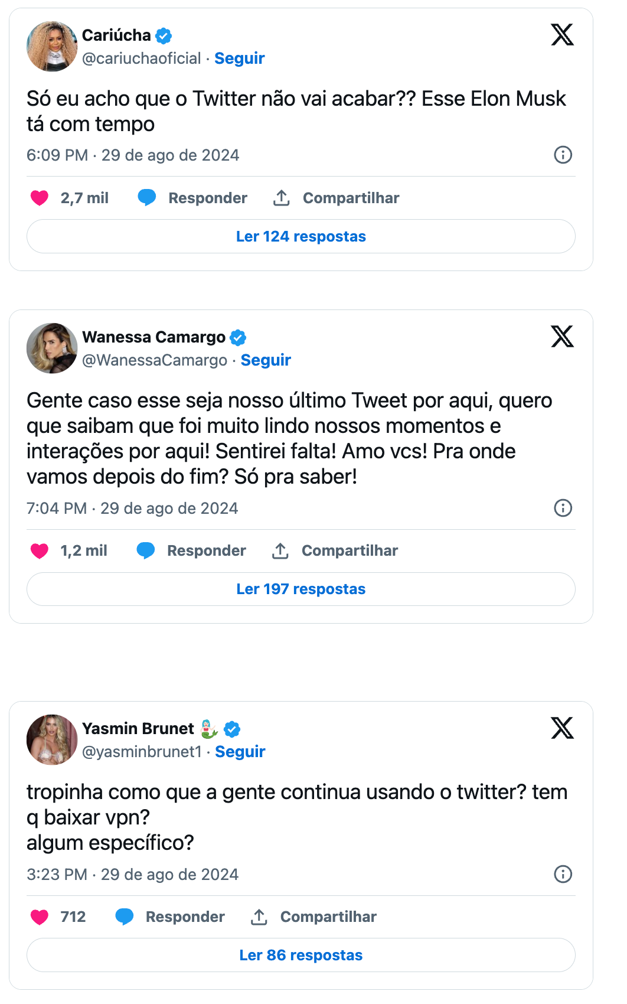Share Yasmin Brunet's tweet via Compartilhar
627x1004 pixels.
pos(314,917)
